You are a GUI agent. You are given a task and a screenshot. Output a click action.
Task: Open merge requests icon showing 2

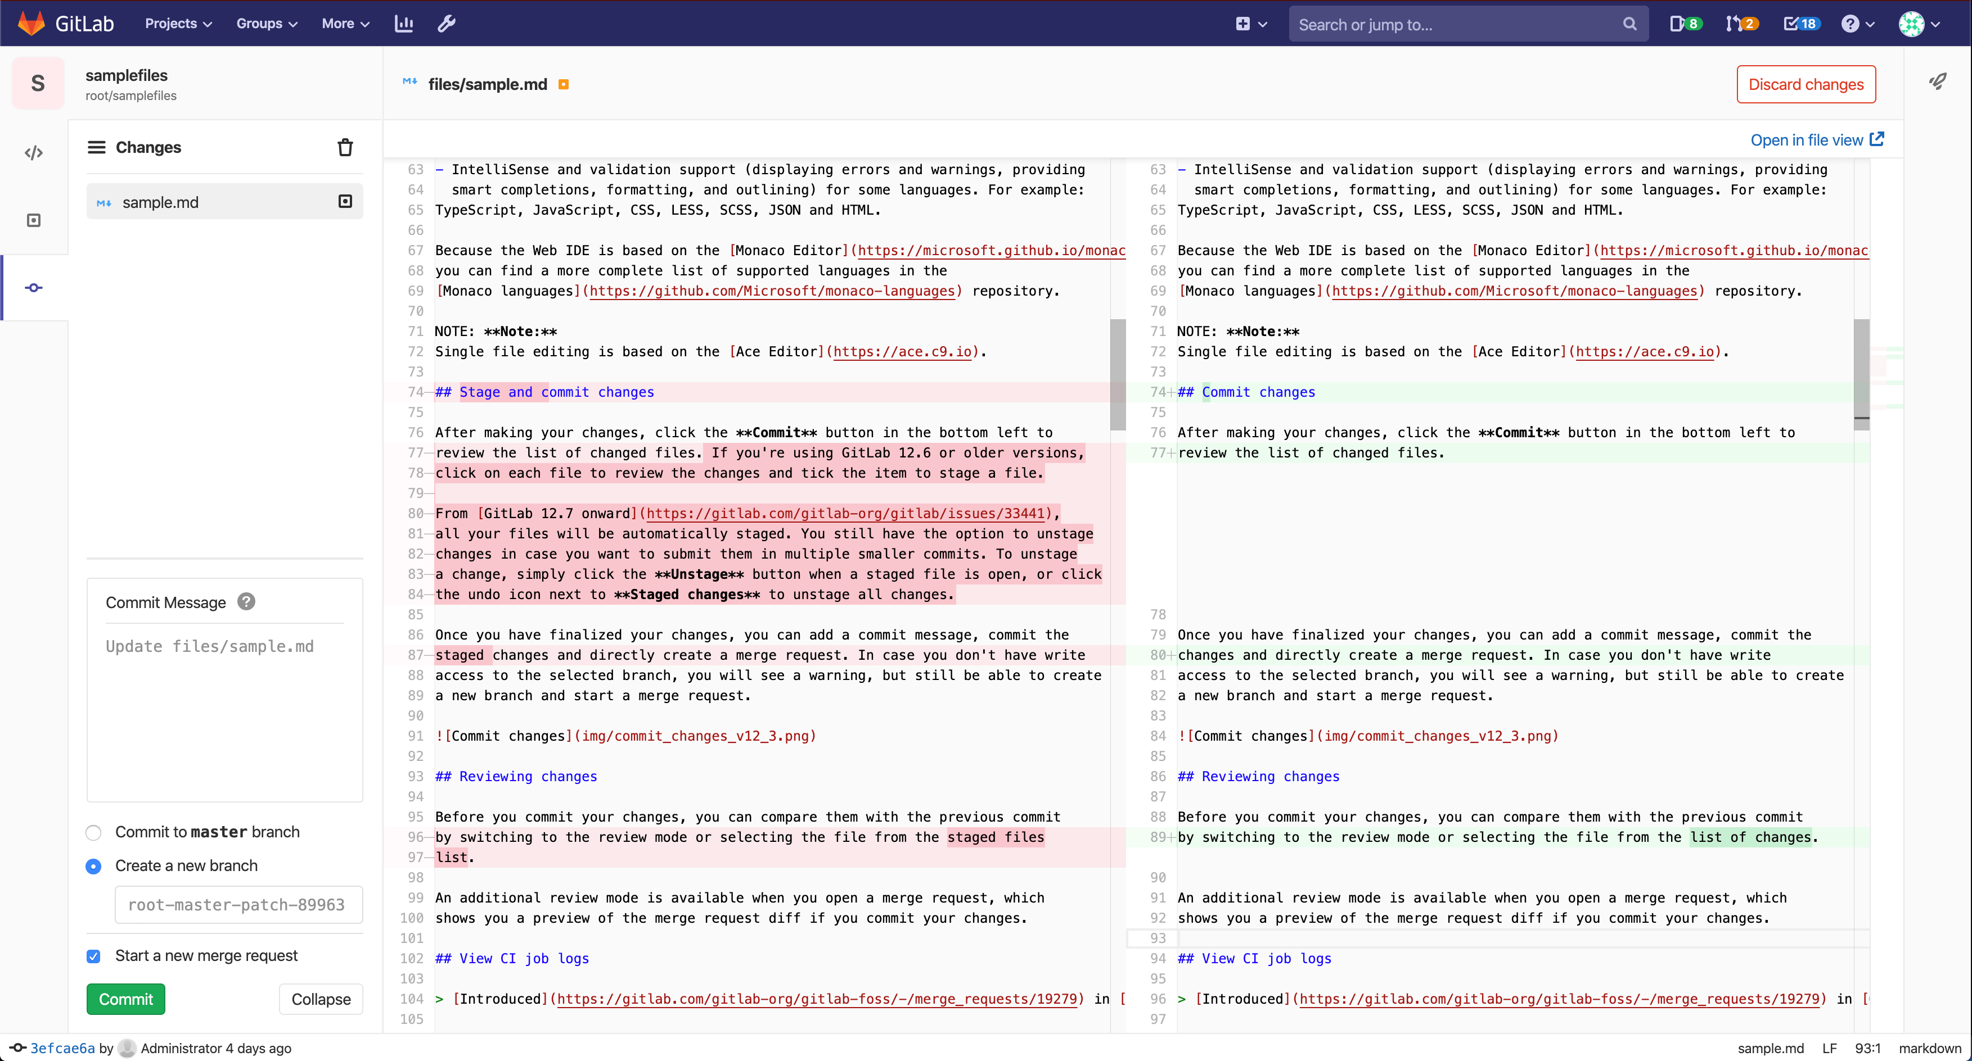click(1743, 24)
